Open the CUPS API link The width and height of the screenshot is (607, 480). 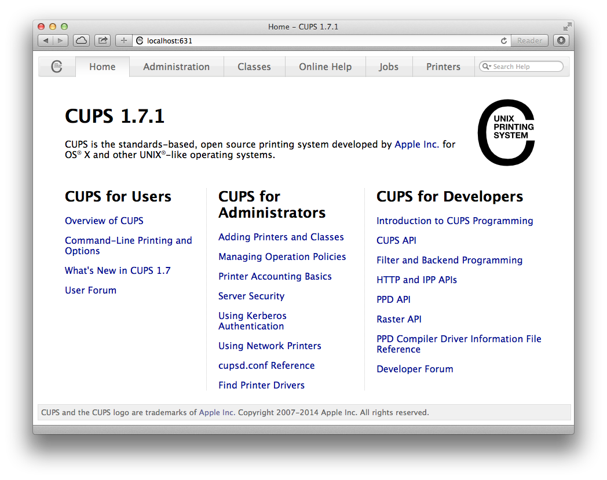click(396, 240)
